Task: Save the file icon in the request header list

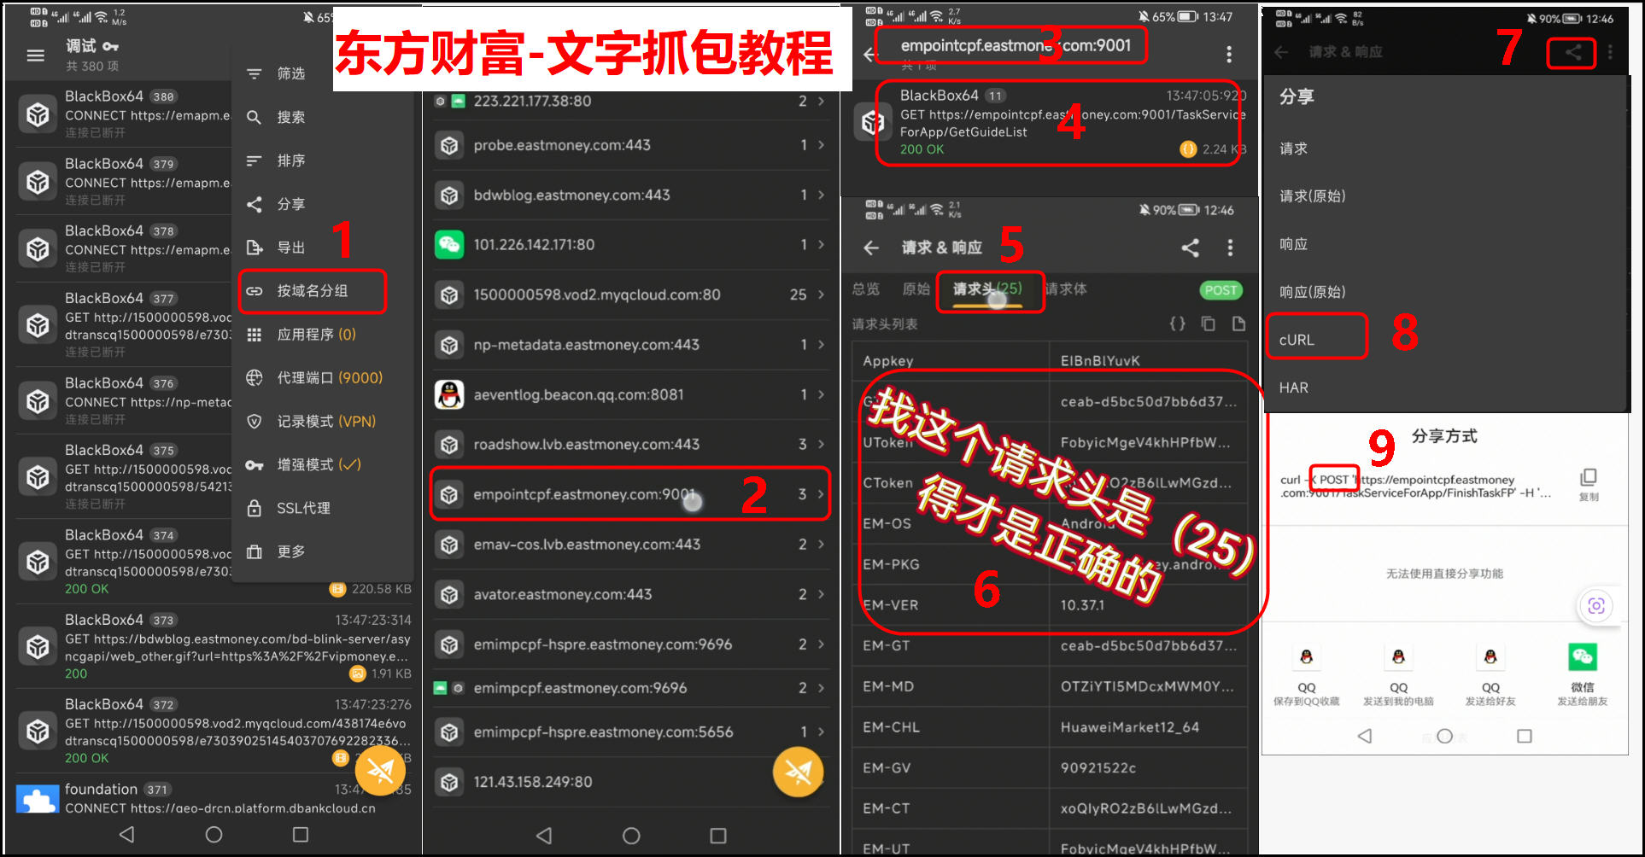Action: 1238,324
